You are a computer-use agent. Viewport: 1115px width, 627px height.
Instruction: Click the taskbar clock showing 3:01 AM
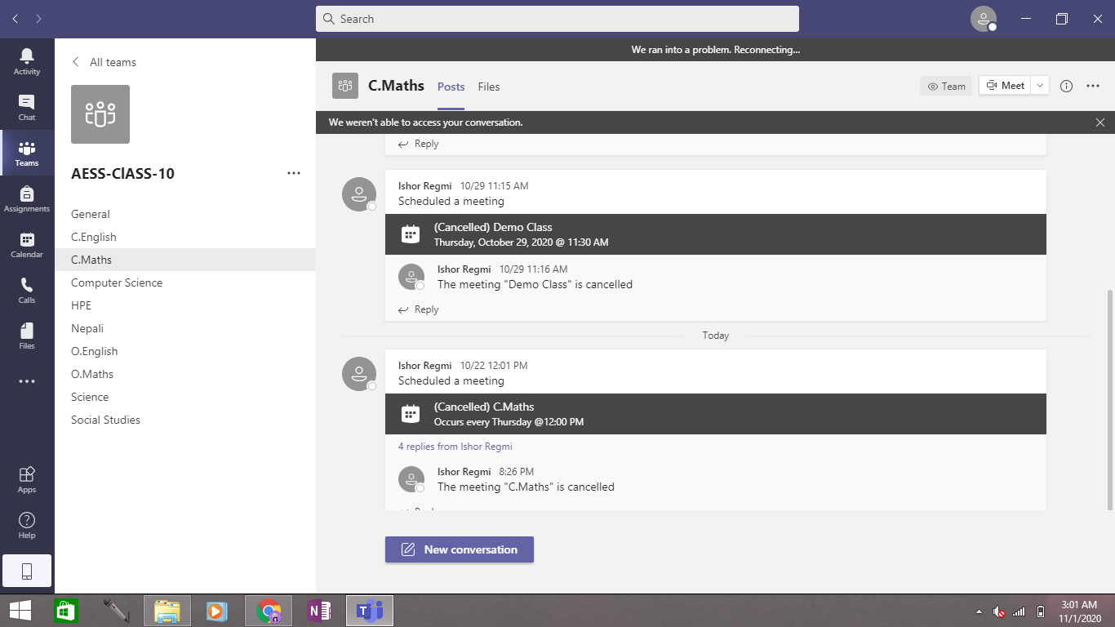click(x=1080, y=611)
